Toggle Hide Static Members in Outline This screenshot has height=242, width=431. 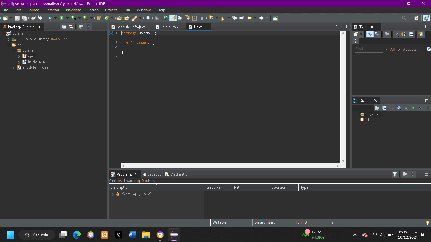(x=406, y=108)
